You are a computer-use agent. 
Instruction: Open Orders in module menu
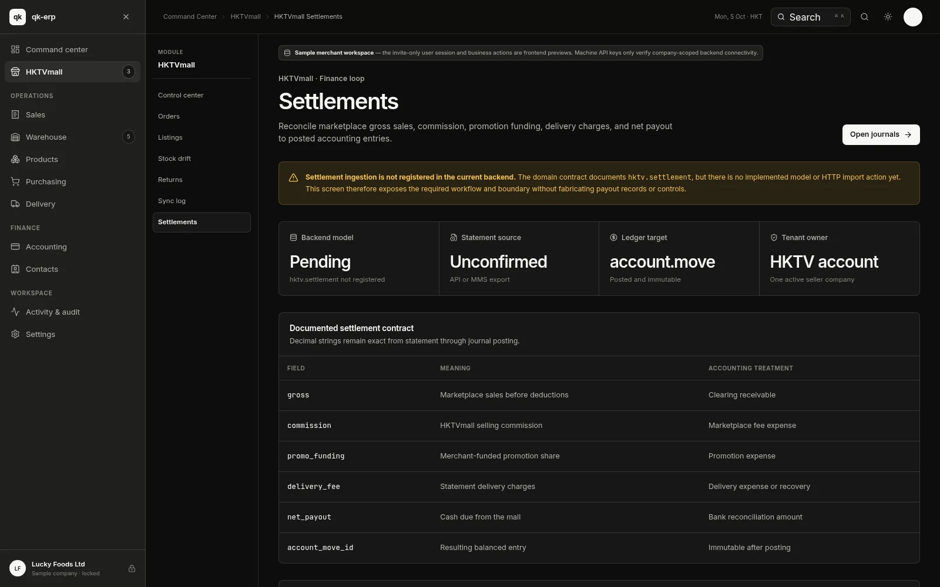pos(202,116)
